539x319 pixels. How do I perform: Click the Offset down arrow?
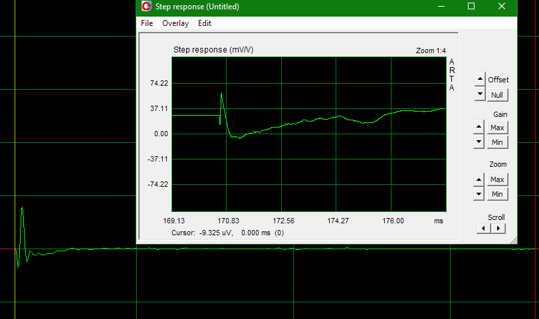[x=480, y=94]
